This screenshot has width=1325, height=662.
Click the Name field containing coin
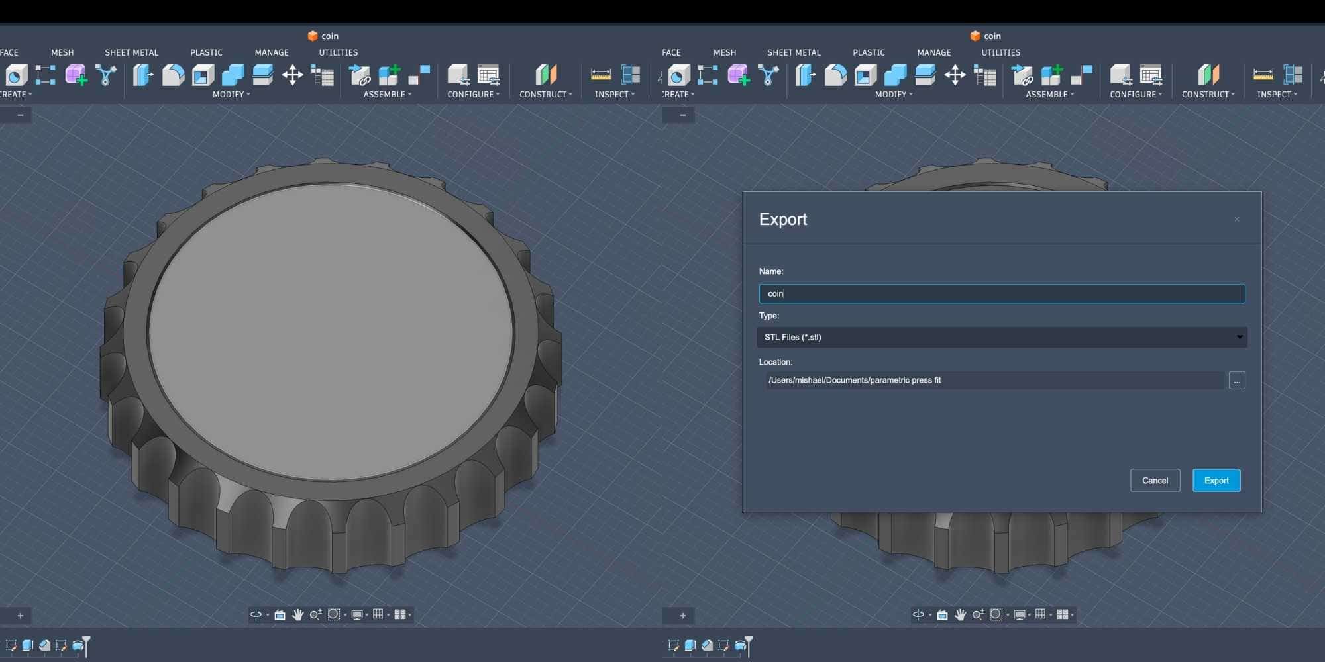click(1002, 294)
